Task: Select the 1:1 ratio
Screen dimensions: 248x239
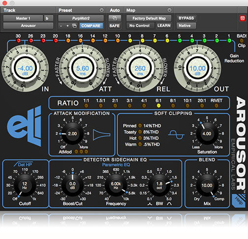Action: (86, 105)
